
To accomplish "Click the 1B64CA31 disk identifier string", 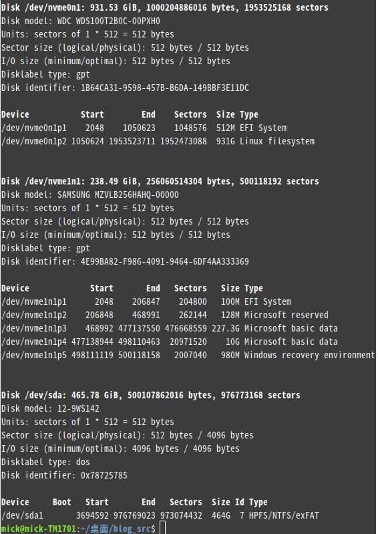I will tap(165, 88).
